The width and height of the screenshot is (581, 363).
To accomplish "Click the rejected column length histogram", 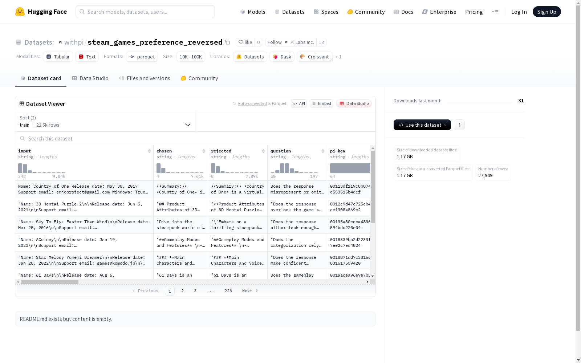I will click(235, 168).
